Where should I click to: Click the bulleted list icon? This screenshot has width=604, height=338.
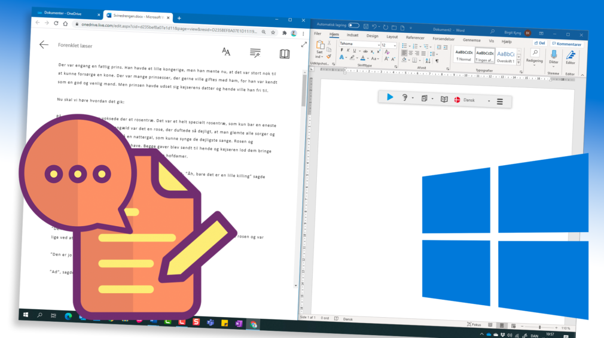coord(404,46)
